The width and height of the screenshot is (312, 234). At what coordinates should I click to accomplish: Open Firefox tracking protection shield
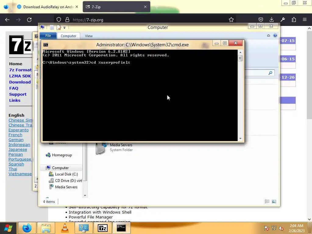point(59,20)
